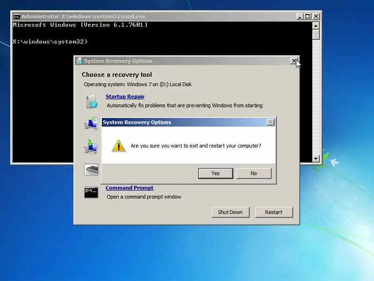Open the Startup Repair link
374x281 pixels.
125,96
